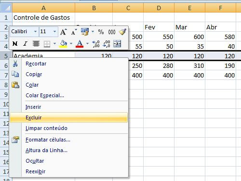
Task: Select column B header
Action: coord(94,8)
